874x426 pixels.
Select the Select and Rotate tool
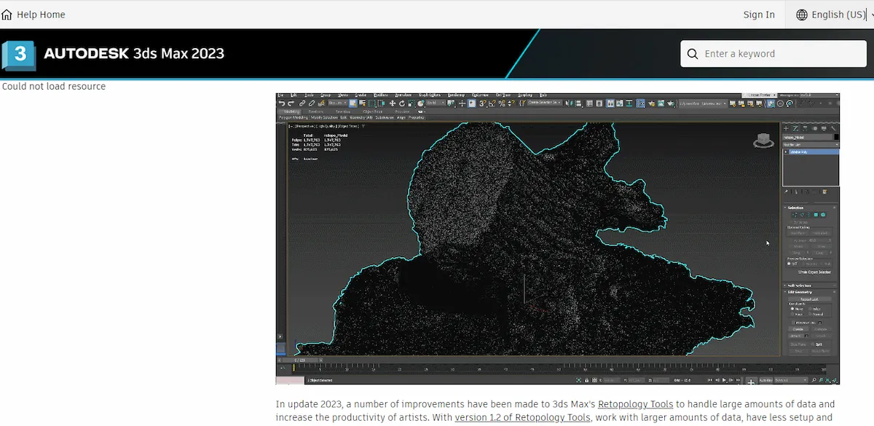(x=401, y=103)
